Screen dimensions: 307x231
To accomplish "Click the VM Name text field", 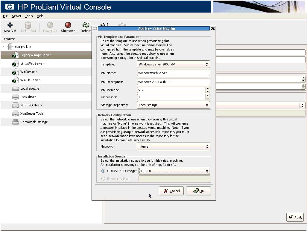I will pyautogui.click(x=173, y=73).
